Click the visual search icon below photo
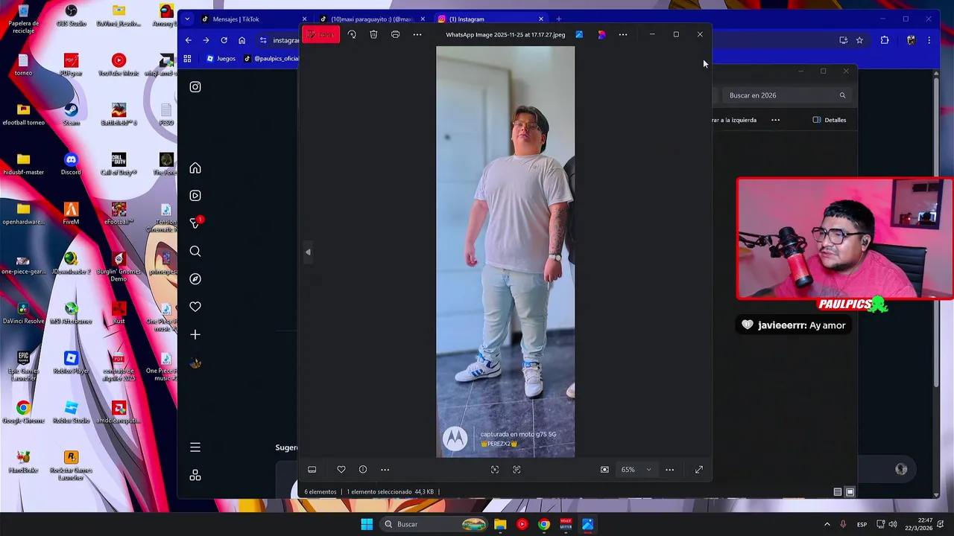954x536 pixels. [x=495, y=470]
